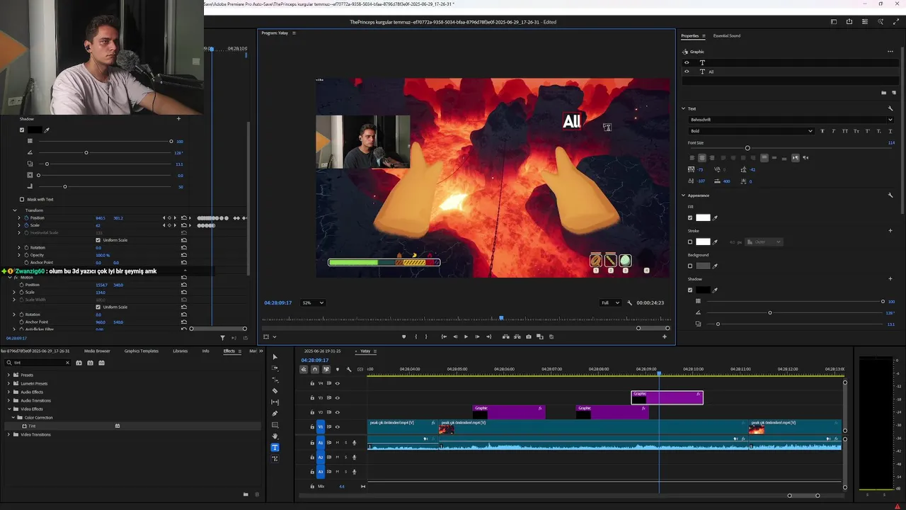906x510 pixels.
Task: Collapse the Text section in Properties
Action: [684, 108]
